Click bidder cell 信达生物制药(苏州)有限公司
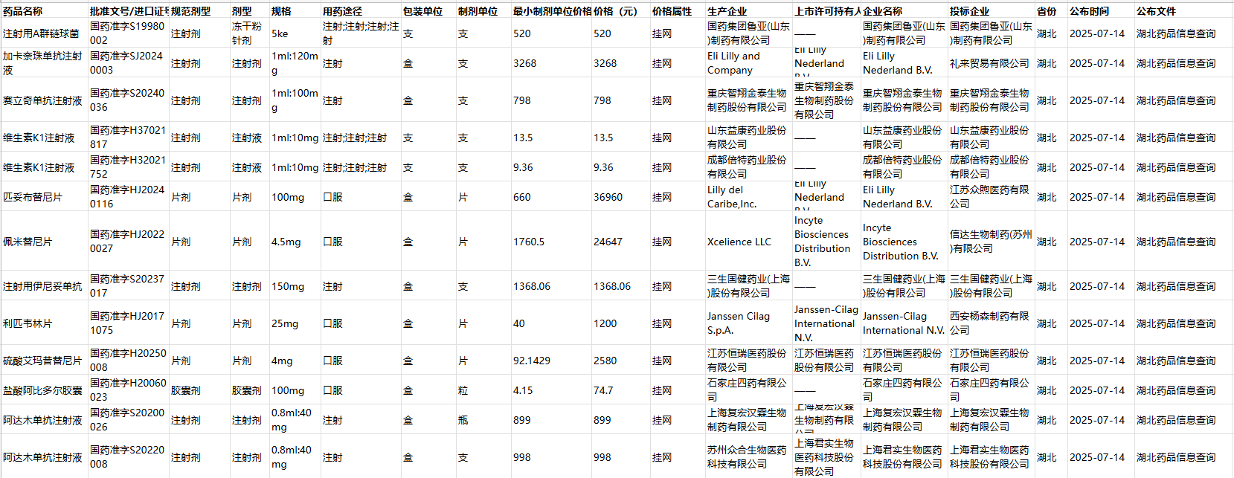This screenshot has height=478, width=1234. [992, 242]
